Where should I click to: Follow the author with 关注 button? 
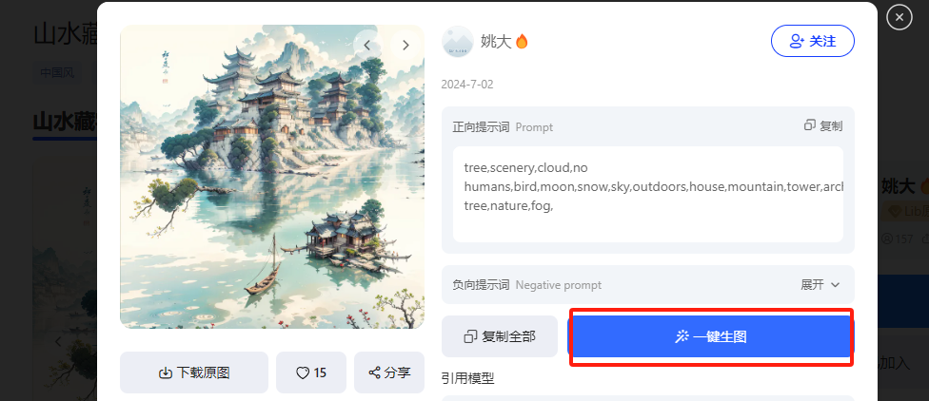812,41
